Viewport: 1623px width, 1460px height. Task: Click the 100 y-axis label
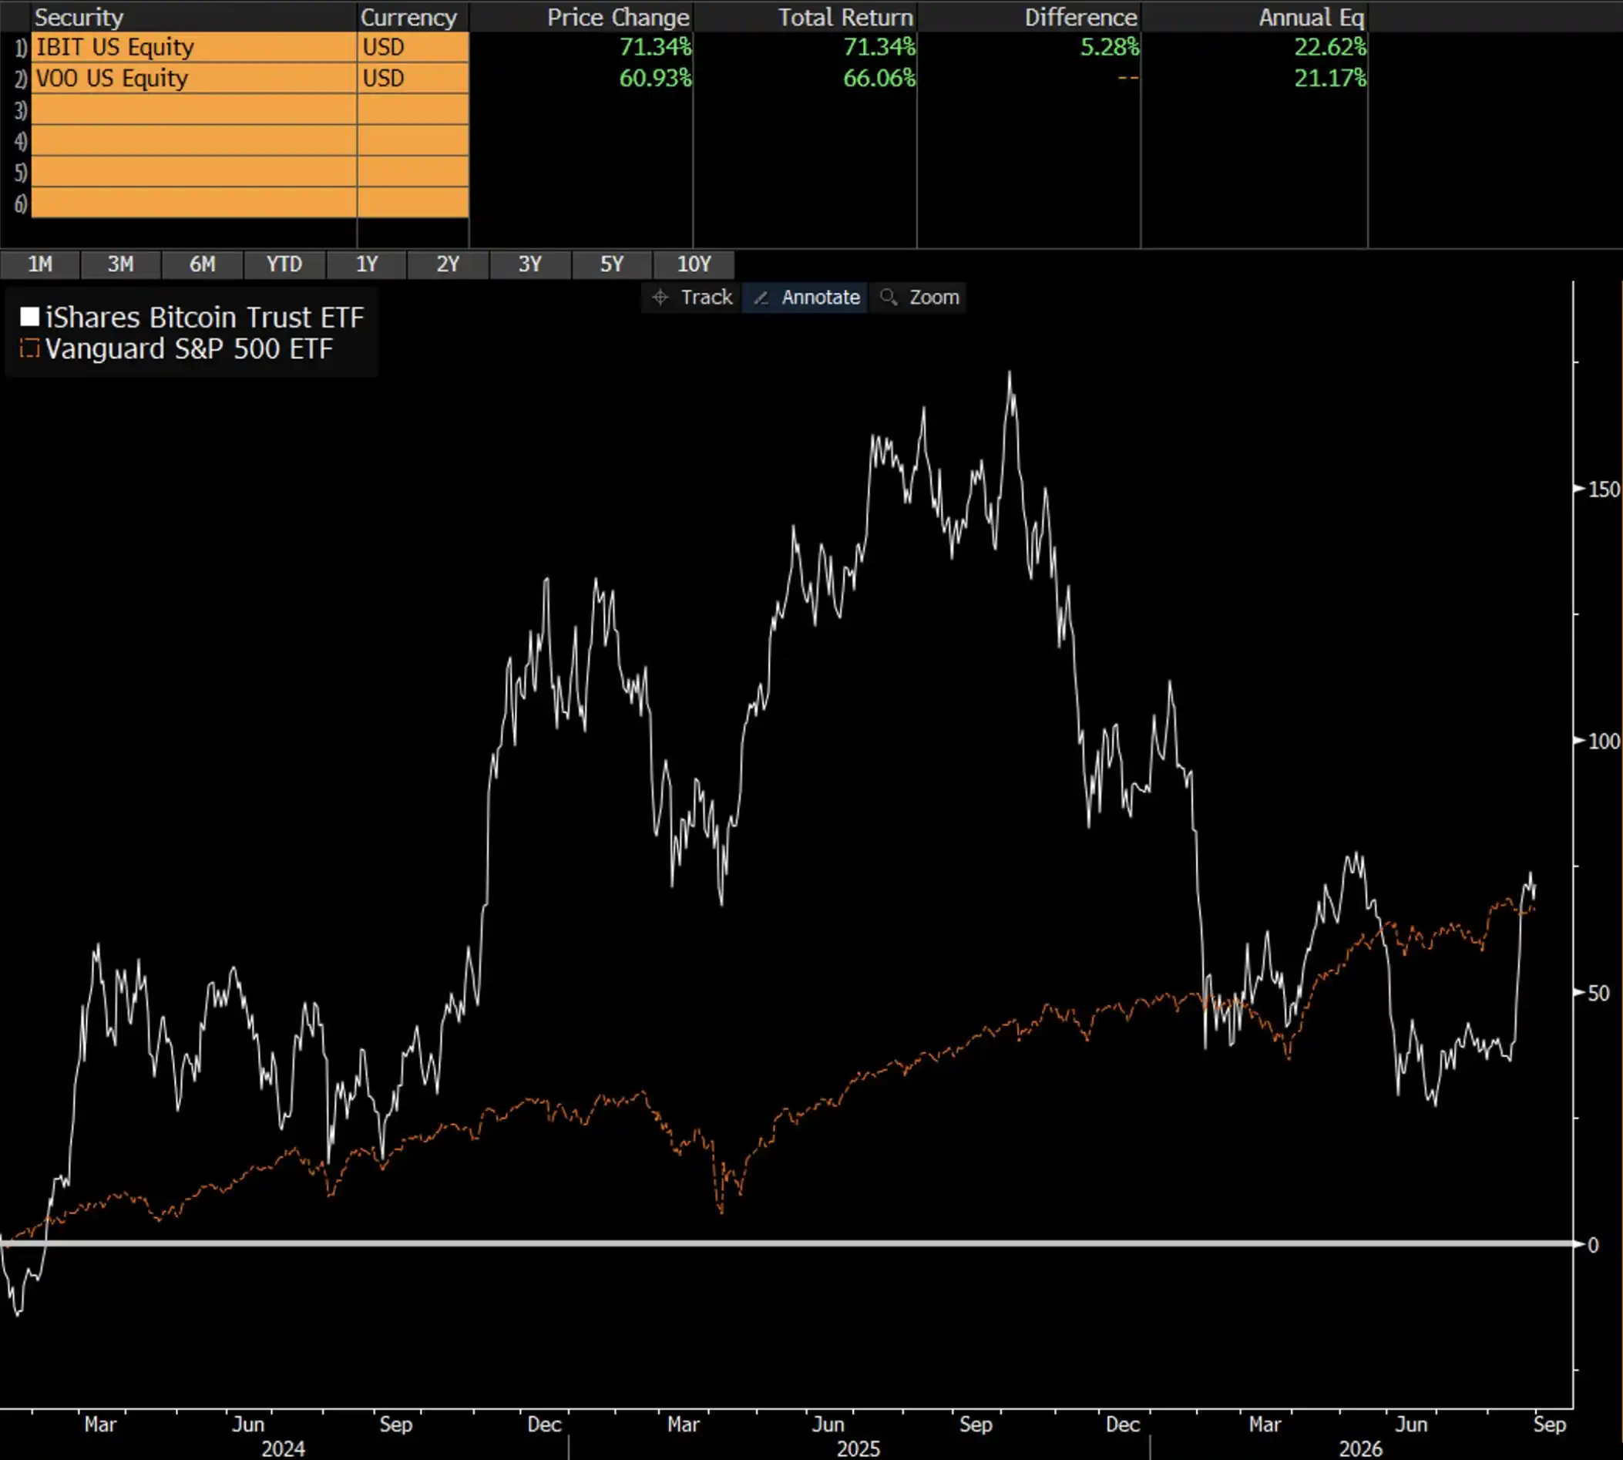1605,742
